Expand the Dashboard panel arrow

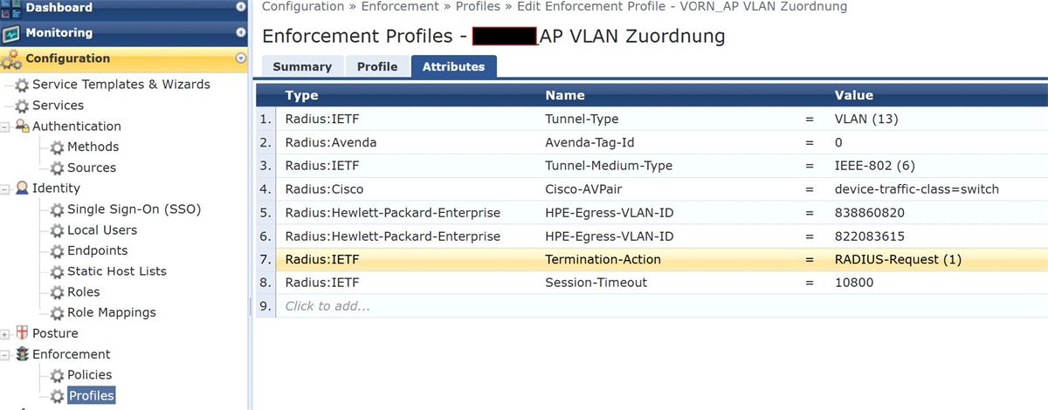[x=241, y=8]
